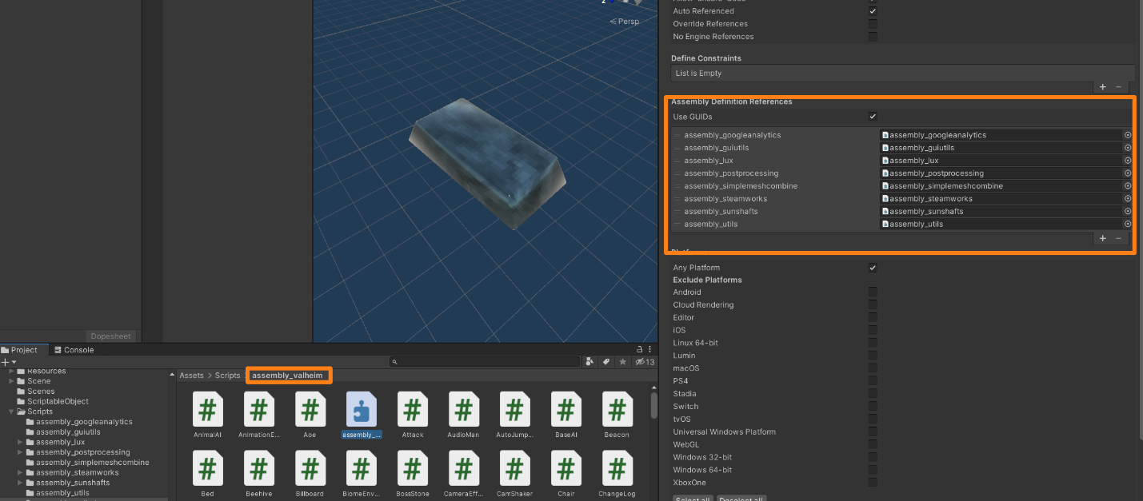Image resolution: width=1143 pixels, height=501 pixels.
Task: Switch to the Console tab
Action: 74,350
